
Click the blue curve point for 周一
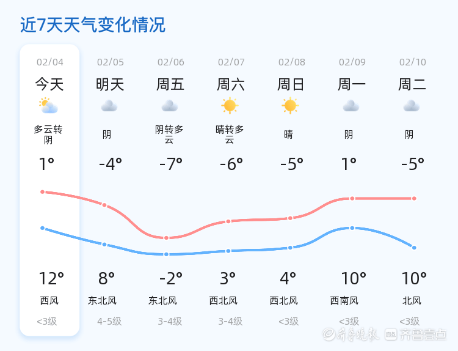pos(352,228)
